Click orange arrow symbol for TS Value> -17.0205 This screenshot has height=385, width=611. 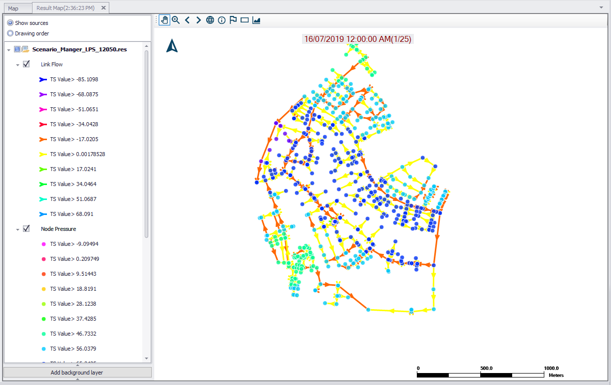point(43,139)
